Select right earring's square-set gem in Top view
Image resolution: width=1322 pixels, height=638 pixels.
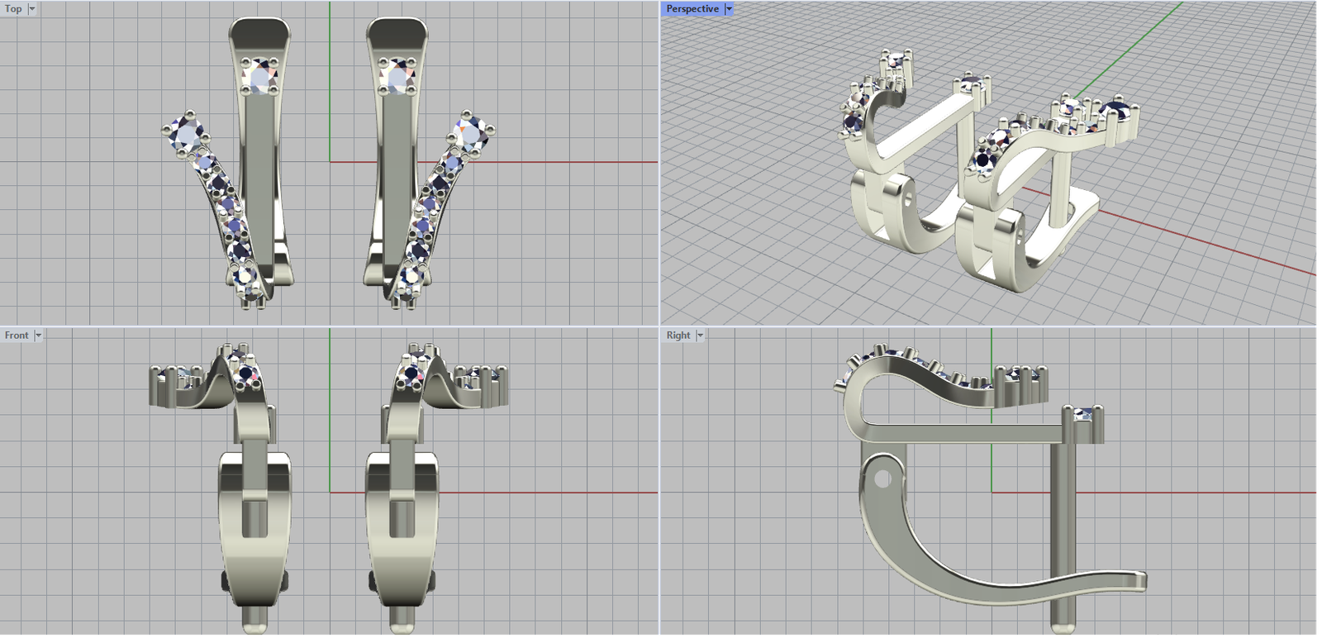coord(399,77)
